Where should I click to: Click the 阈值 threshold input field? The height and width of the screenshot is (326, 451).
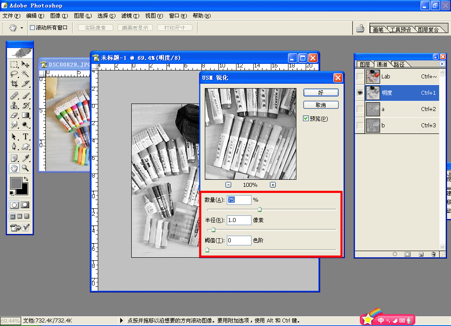pyautogui.click(x=239, y=240)
